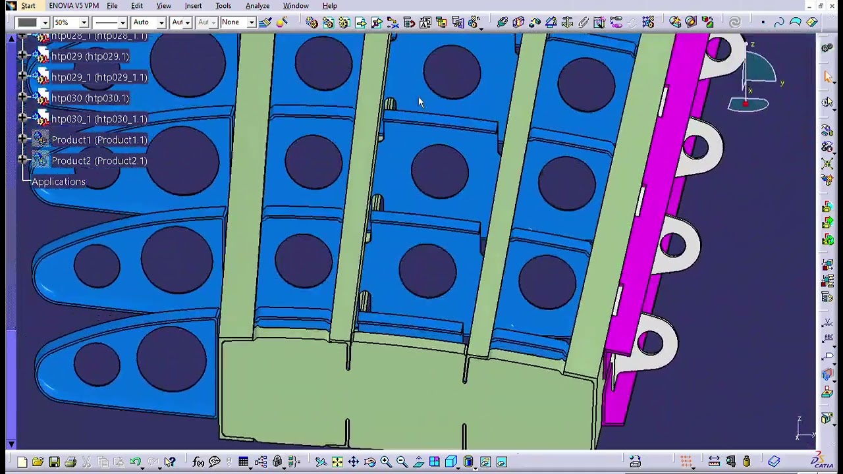Open the Analyze menu

tap(258, 6)
